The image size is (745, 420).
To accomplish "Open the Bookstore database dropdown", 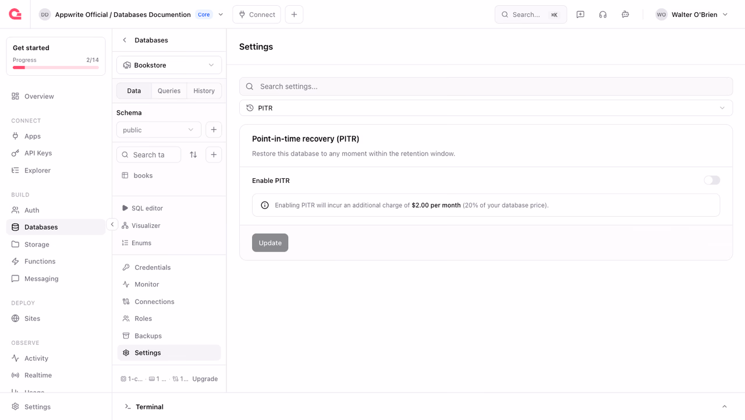I will tap(169, 65).
